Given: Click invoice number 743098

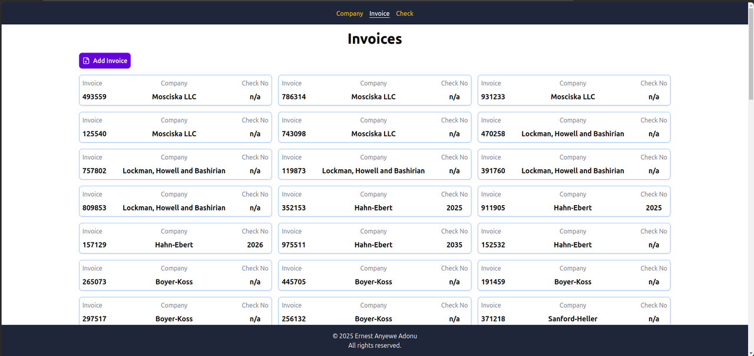Looking at the screenshot, I should coord(294,134).
